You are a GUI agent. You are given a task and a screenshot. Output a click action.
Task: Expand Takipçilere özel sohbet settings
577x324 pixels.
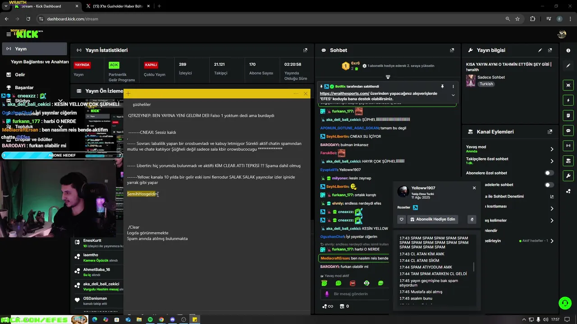coord(552,161)
